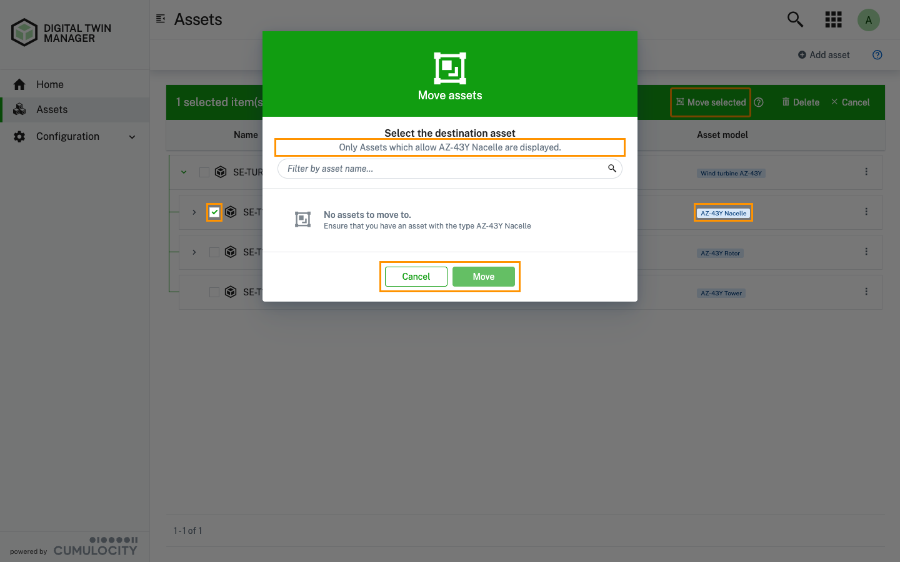
Task: Open the blue help question mark icon
Action: [877, 55]
